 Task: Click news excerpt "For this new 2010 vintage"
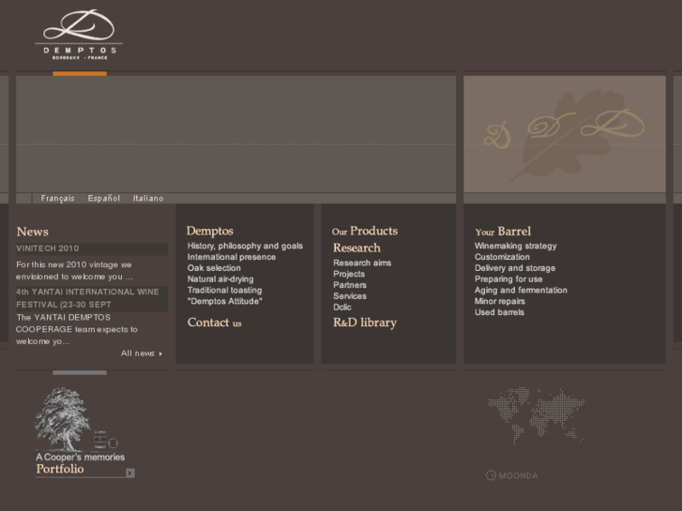(x=74, y=271)
